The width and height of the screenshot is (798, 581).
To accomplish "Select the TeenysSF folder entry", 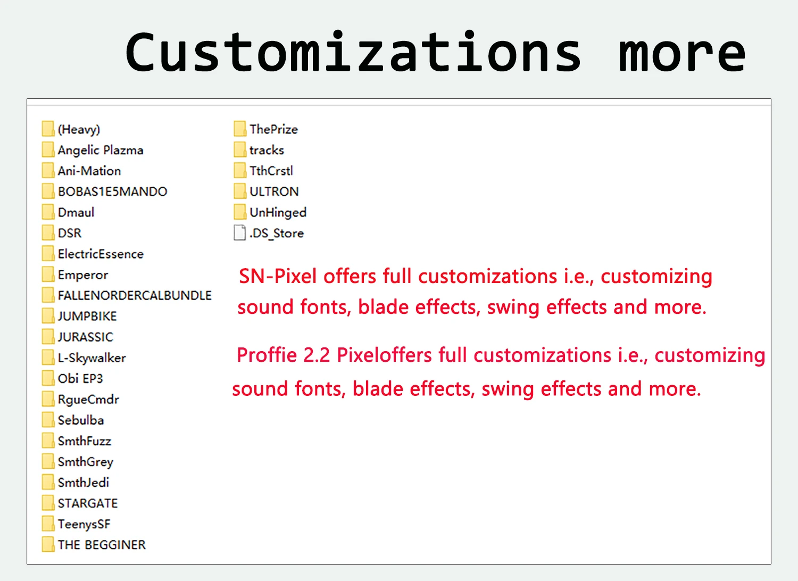I will click(x=76, y=524).
